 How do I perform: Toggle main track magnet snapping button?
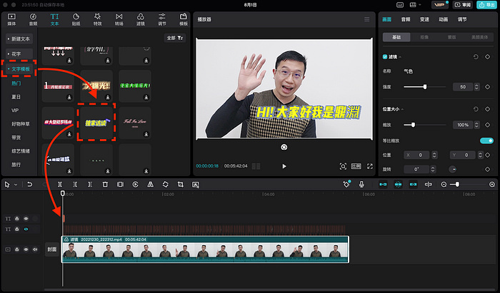[x=383, y=185]
